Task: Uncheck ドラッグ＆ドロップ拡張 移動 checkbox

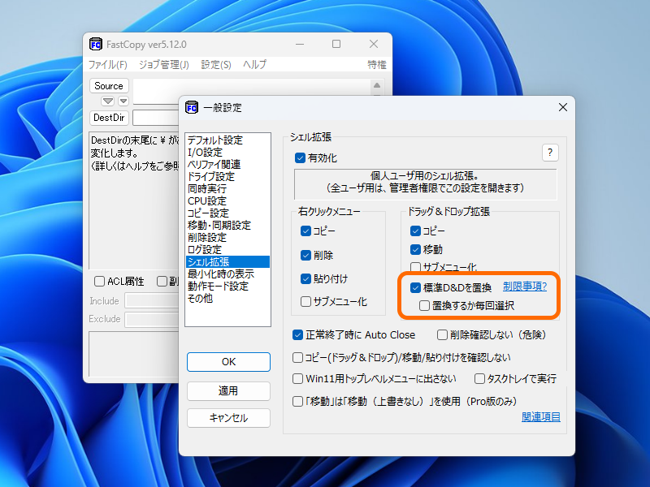Action: [x=415, y=249]
